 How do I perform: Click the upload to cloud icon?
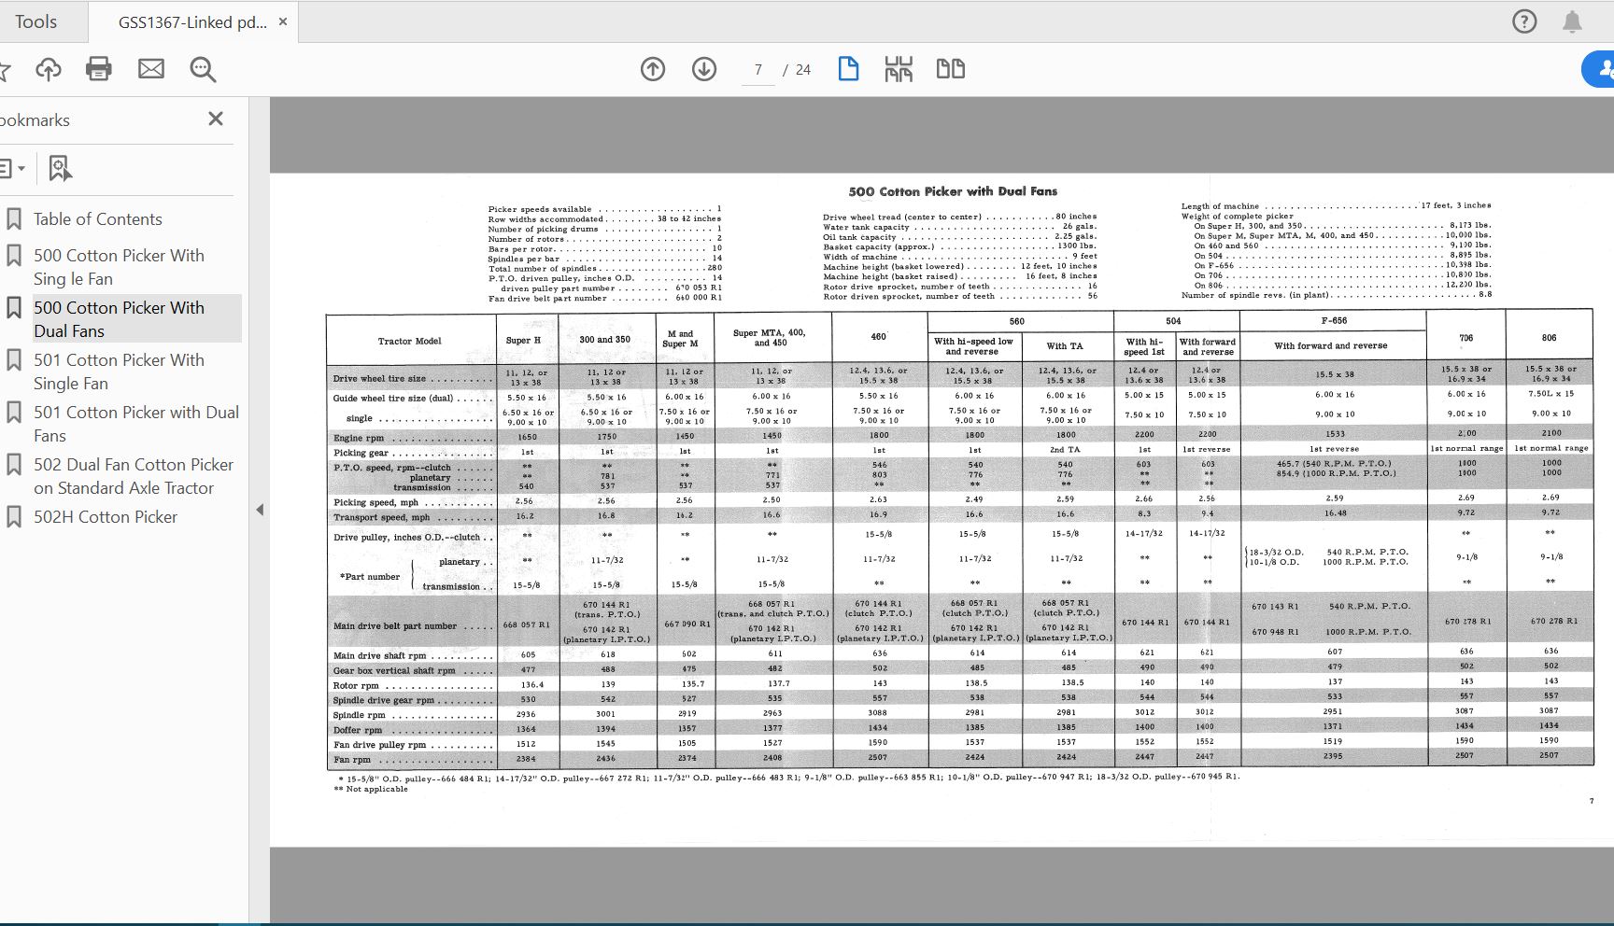click(x=49, y=69)
